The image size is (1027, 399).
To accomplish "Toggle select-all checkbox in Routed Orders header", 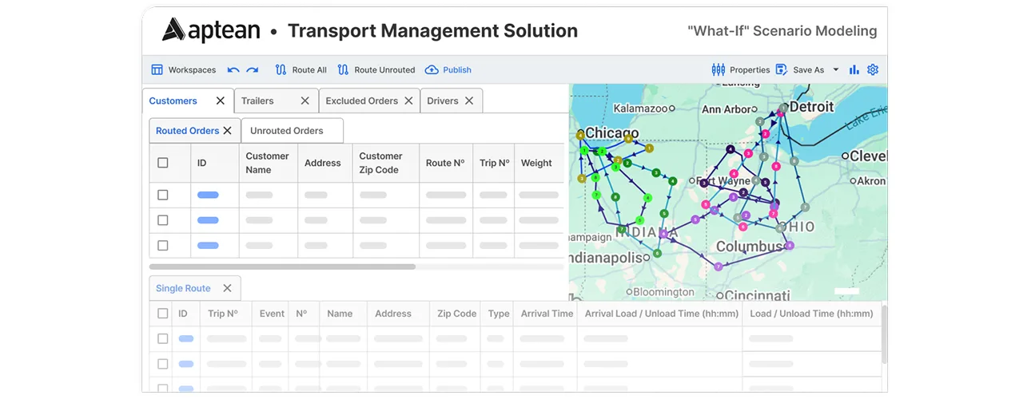I will tap(163, 163).
